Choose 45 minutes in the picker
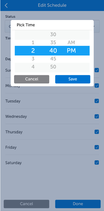104x211 pixels. click(53, 59)
